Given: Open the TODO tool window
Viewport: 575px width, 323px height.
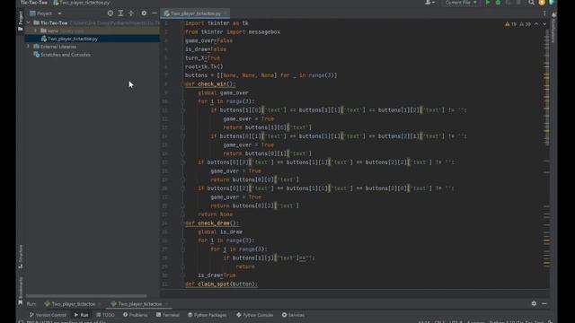Looking at the screenshot, I should click(x=106, y=315).
